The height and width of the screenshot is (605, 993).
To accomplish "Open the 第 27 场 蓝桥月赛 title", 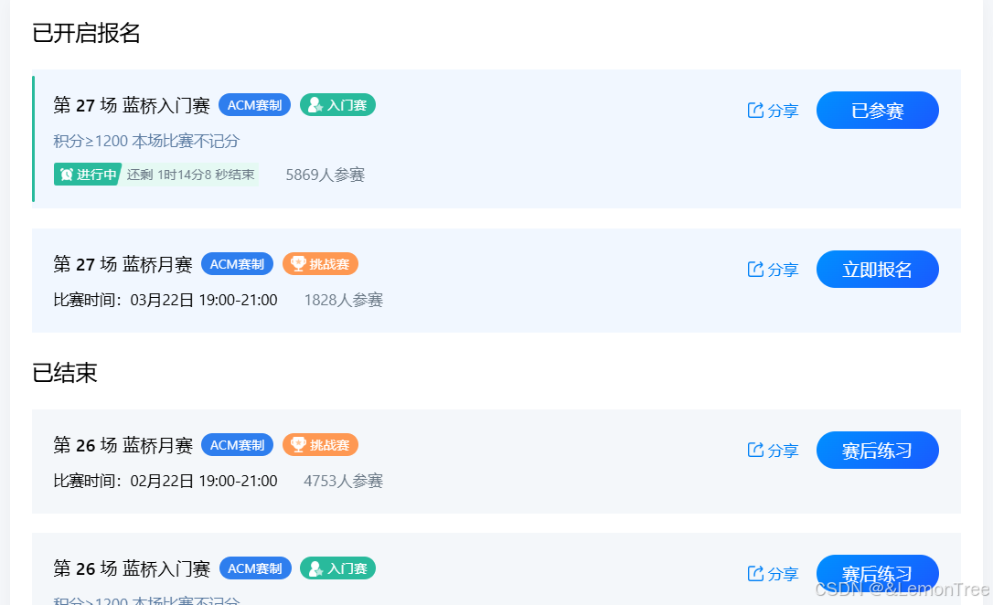I will pyautogui.click(x=123, y=264).
